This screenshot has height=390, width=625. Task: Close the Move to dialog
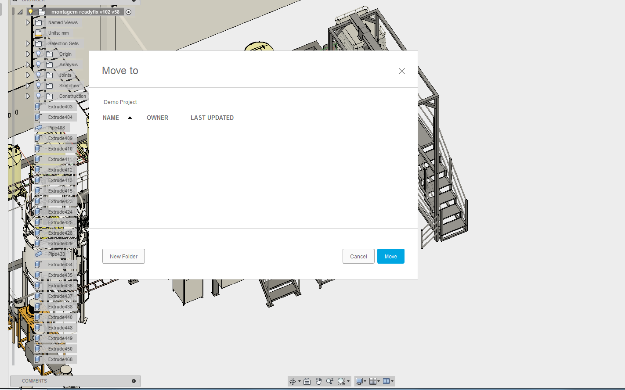[x=402, y=71]
